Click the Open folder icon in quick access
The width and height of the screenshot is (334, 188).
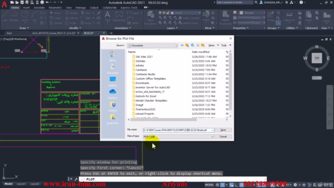point(17,2)
